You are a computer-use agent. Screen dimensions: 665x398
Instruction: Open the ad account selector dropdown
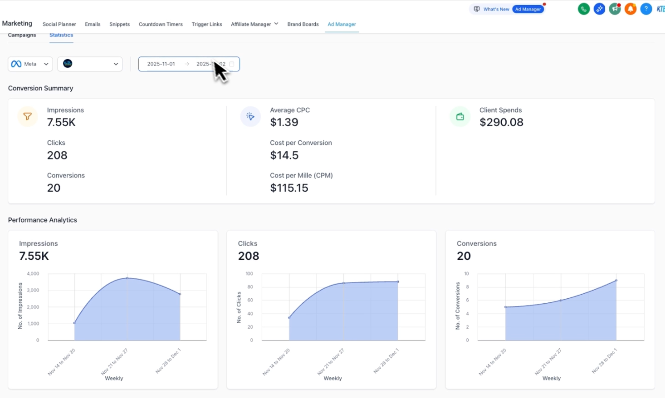pos(90,64)
